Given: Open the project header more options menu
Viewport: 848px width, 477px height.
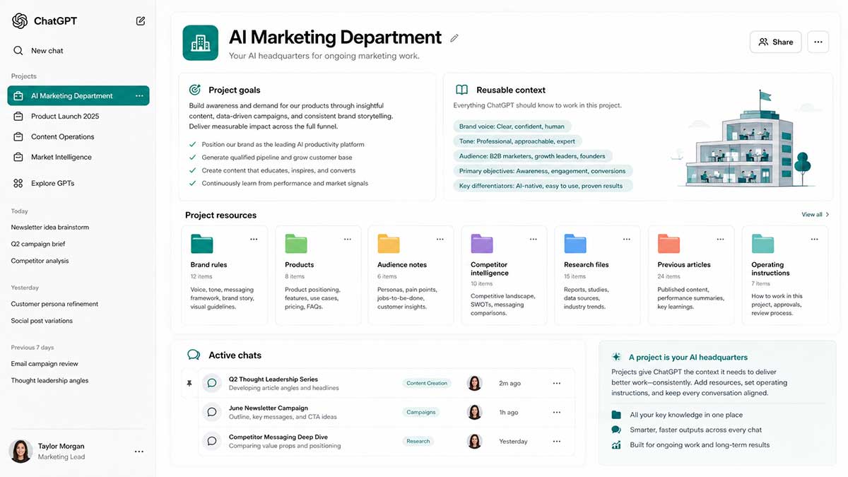Looking at the screenshot, I should point(818,42).
